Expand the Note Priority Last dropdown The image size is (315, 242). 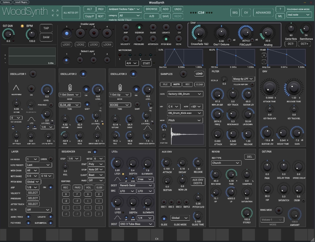[x=39, y=165]
